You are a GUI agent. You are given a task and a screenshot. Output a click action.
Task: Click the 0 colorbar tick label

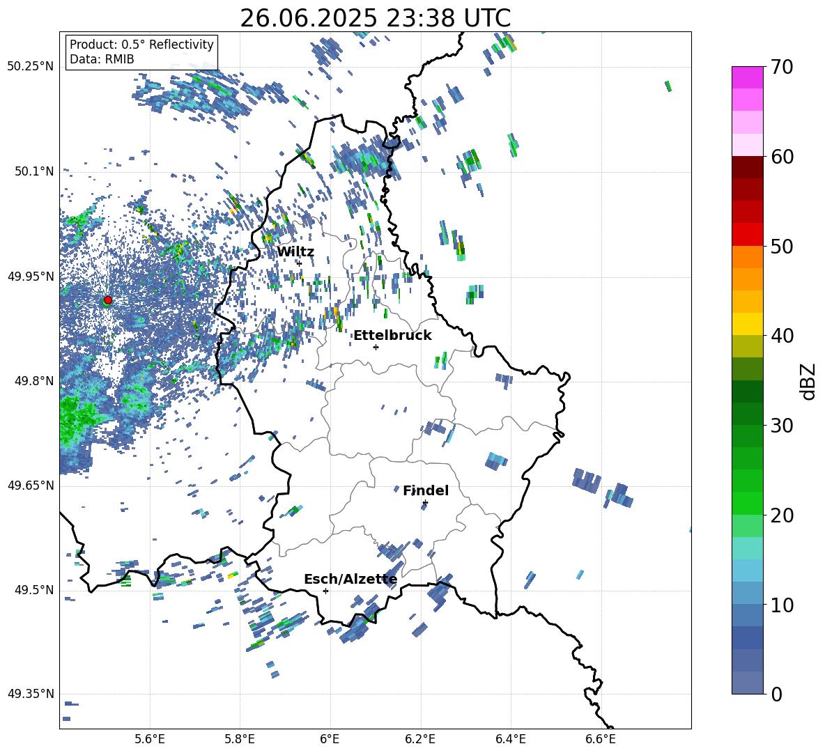[776, 694]
